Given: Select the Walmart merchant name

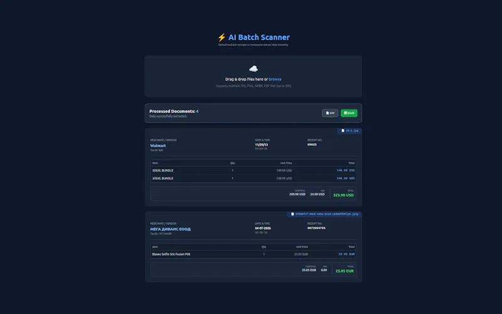Looking at the screenshot, I should tap(158, 146).
